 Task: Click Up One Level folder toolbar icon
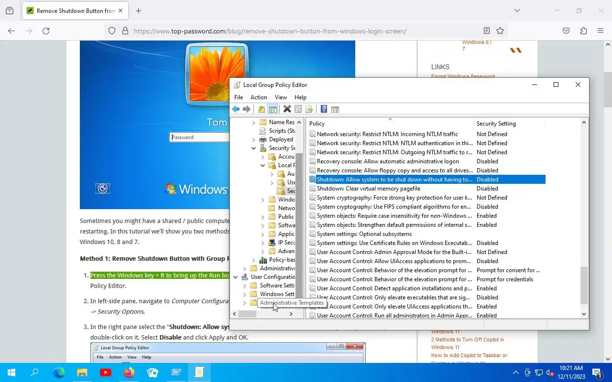262,109
